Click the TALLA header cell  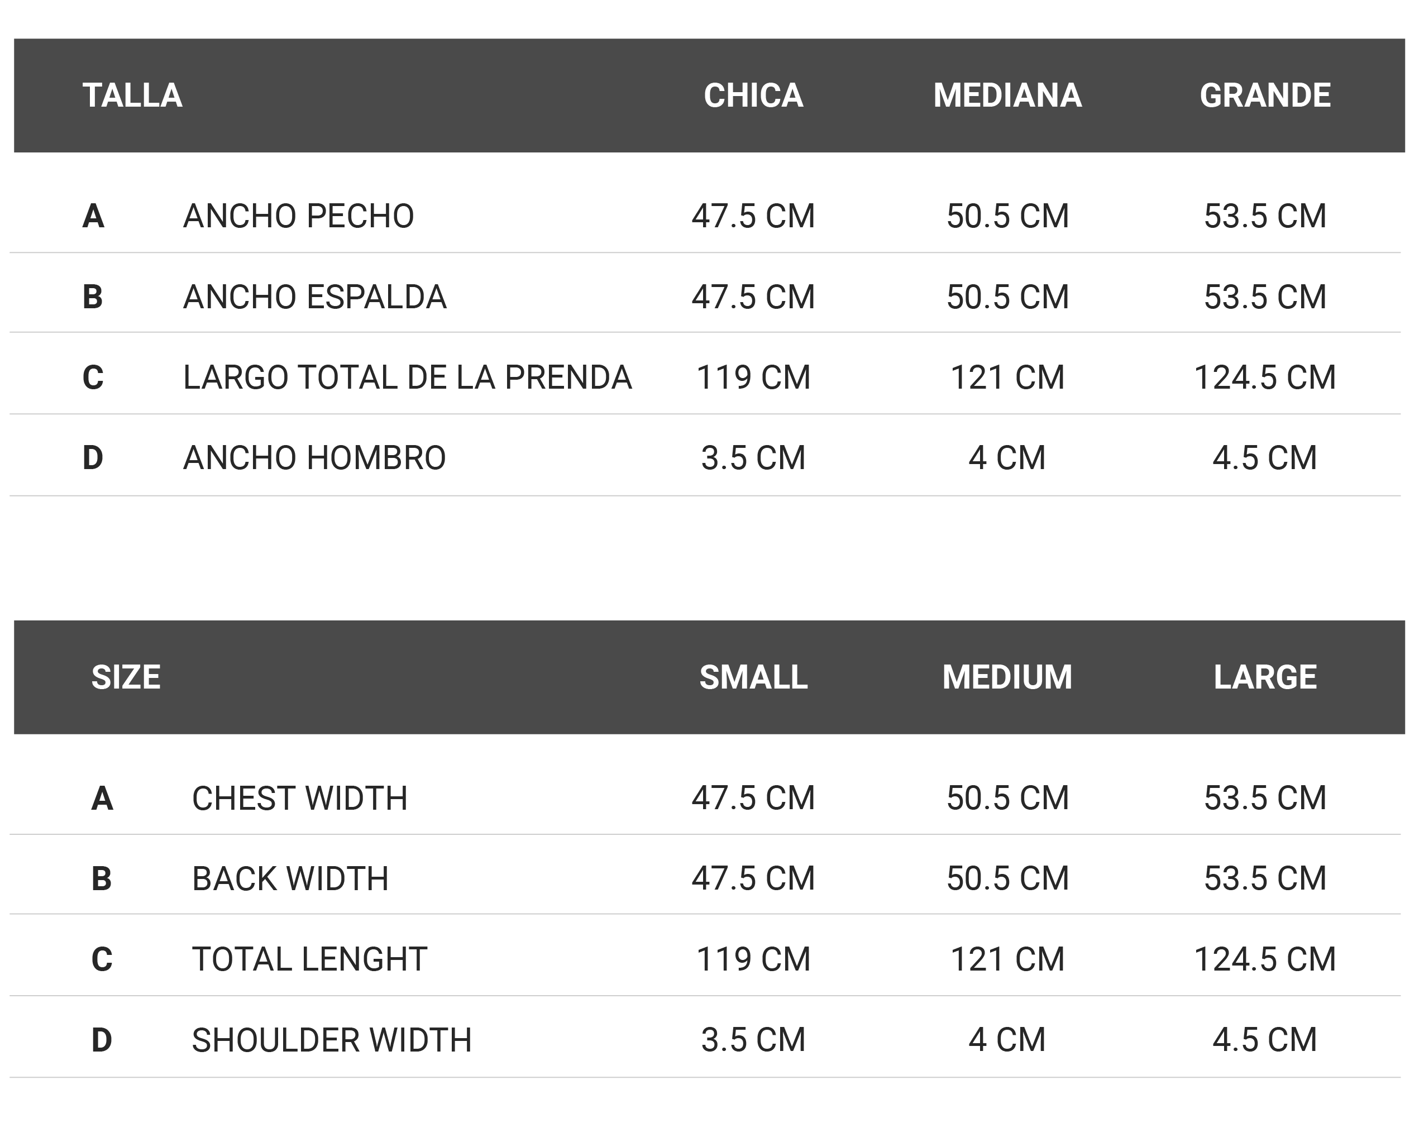[133, 96]
